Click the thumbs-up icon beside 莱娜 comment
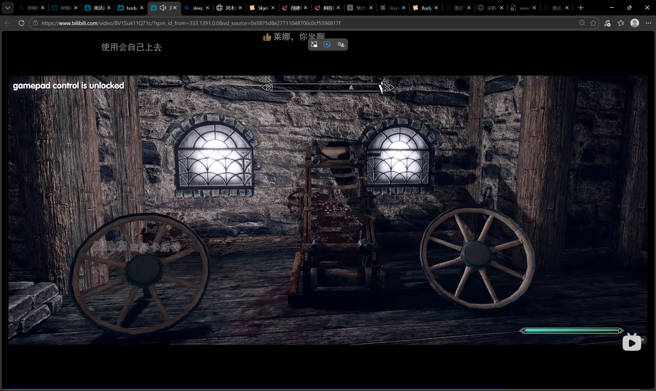This screenshot has height=391, width=656. [267, 37]
